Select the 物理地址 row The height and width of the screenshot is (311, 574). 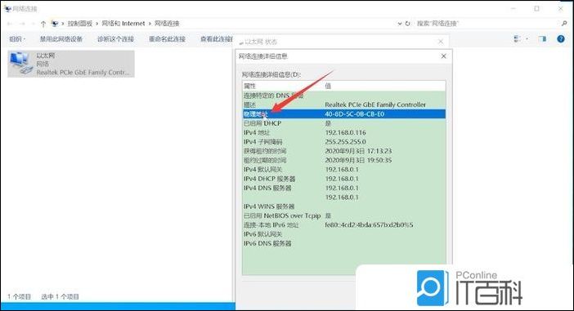[344, 114]
